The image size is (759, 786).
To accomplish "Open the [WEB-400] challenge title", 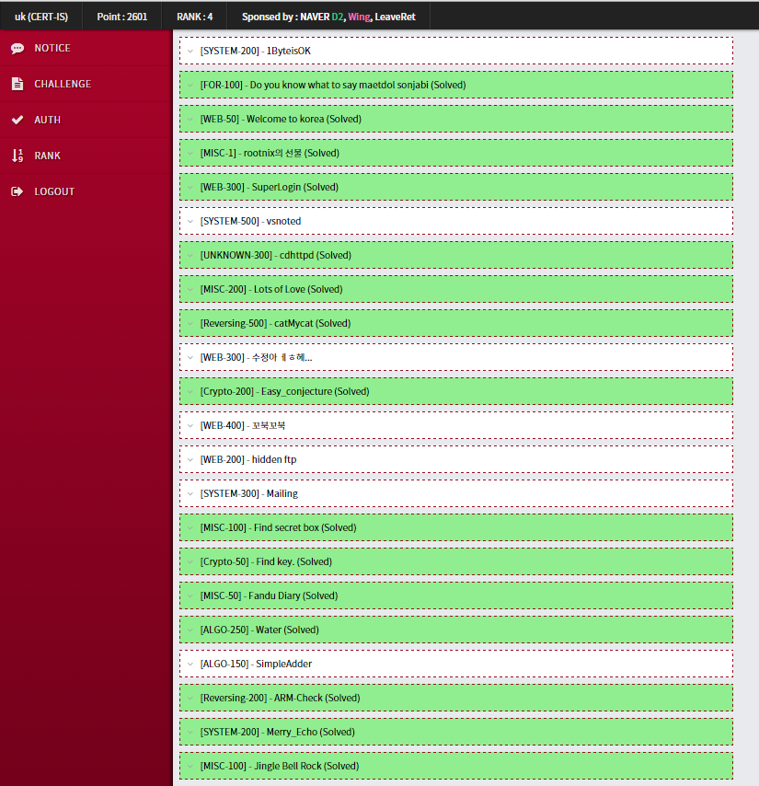I will (243, 425).
